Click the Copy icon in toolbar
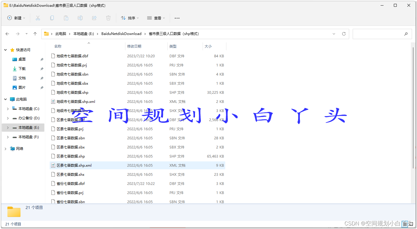The image size is (417, 229). point(52,18)
